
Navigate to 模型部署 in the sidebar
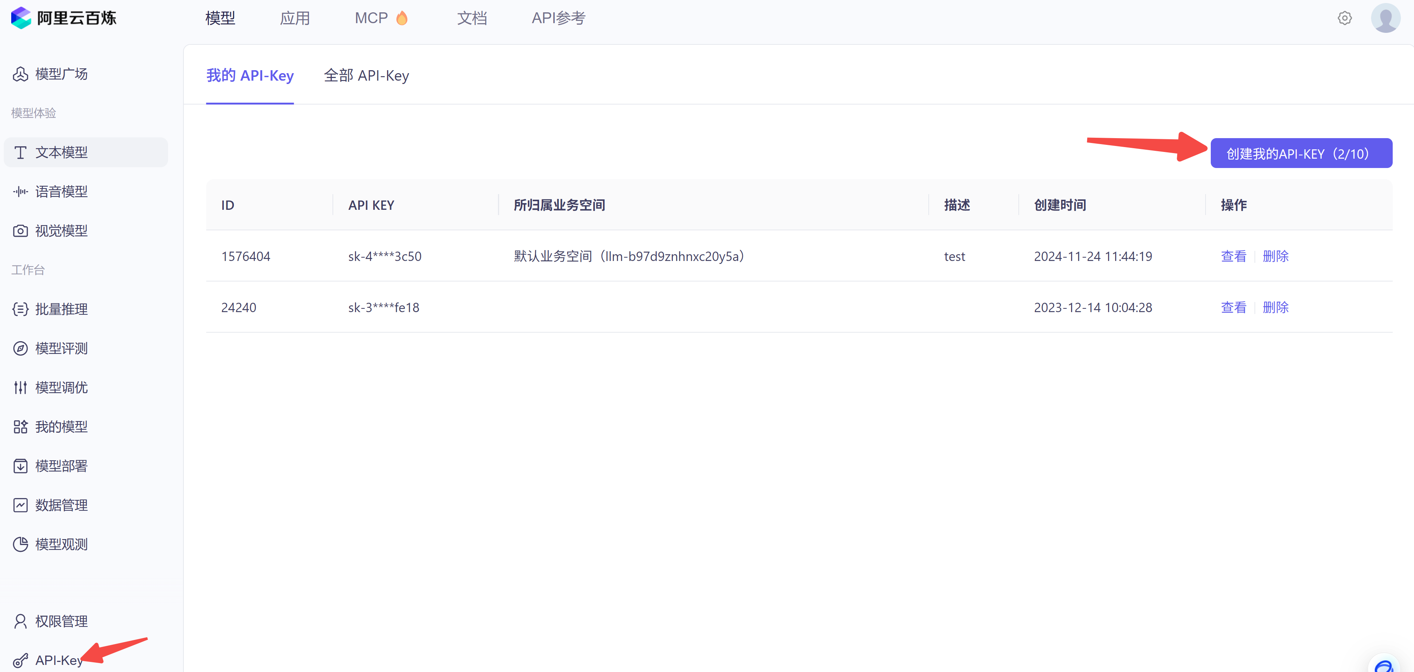tap(61, 466)
